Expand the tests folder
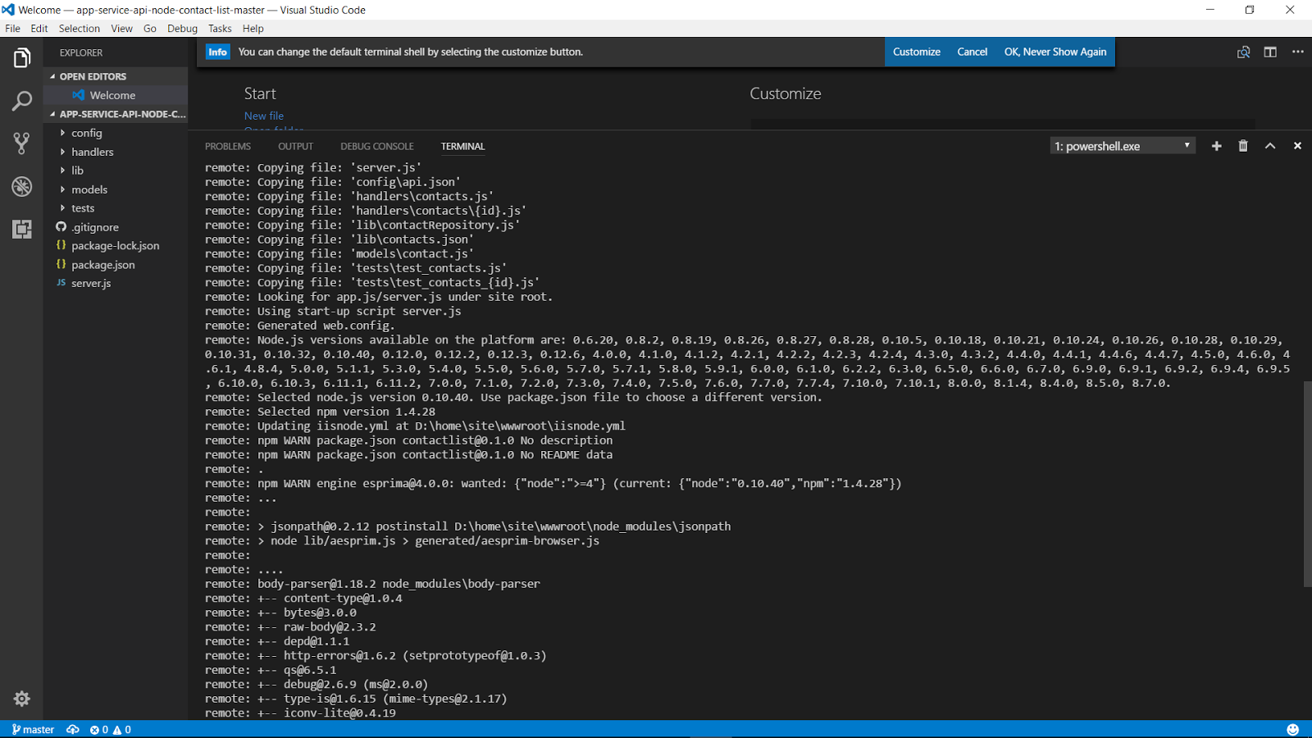 point(116,208)
